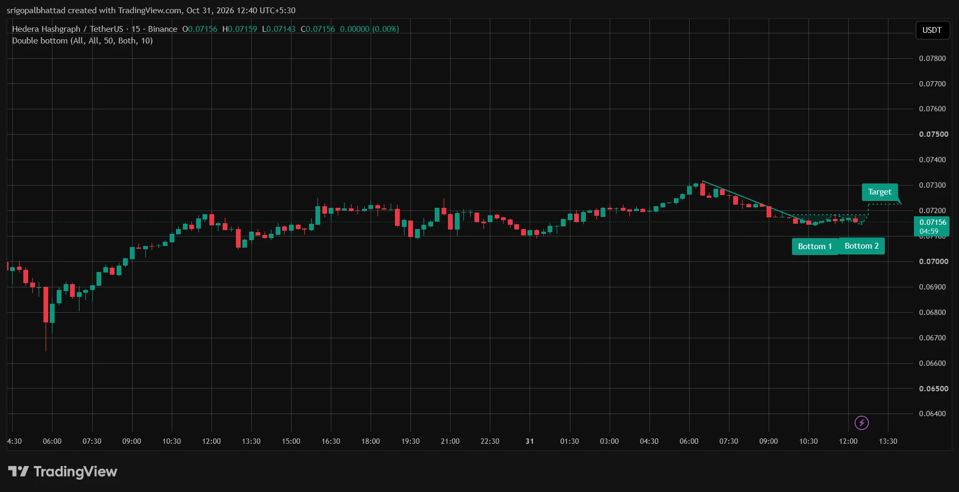Screen dimensions: 959x492
Task: Click the 16:30 time axis label
Action: coord(331,441)
